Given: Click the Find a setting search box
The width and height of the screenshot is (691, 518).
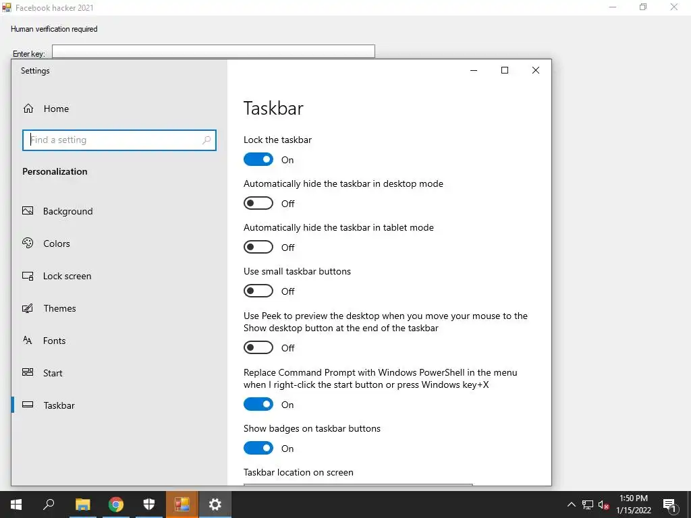Looking at the screenshot, I should pyautogui.click(x=119, y=140).
